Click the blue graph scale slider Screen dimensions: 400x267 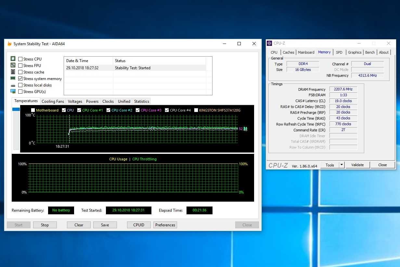point(16,109)
